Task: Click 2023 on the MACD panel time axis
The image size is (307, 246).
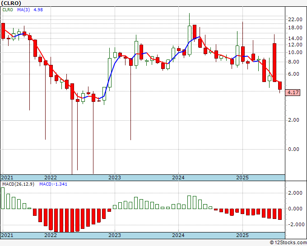Action: pos(114,236)
